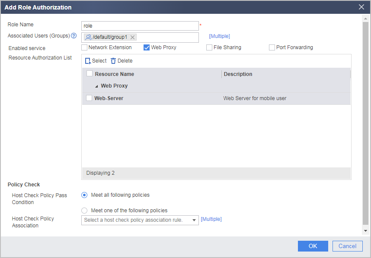Click the Description column header

click(238, 74)
